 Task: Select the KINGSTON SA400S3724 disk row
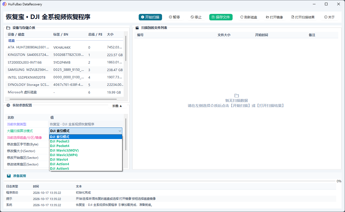pyautogui.click(x=64, y=55)
